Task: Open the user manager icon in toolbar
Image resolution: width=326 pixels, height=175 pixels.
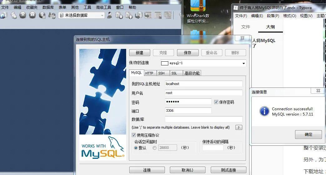Action: [x=110, y=15]
